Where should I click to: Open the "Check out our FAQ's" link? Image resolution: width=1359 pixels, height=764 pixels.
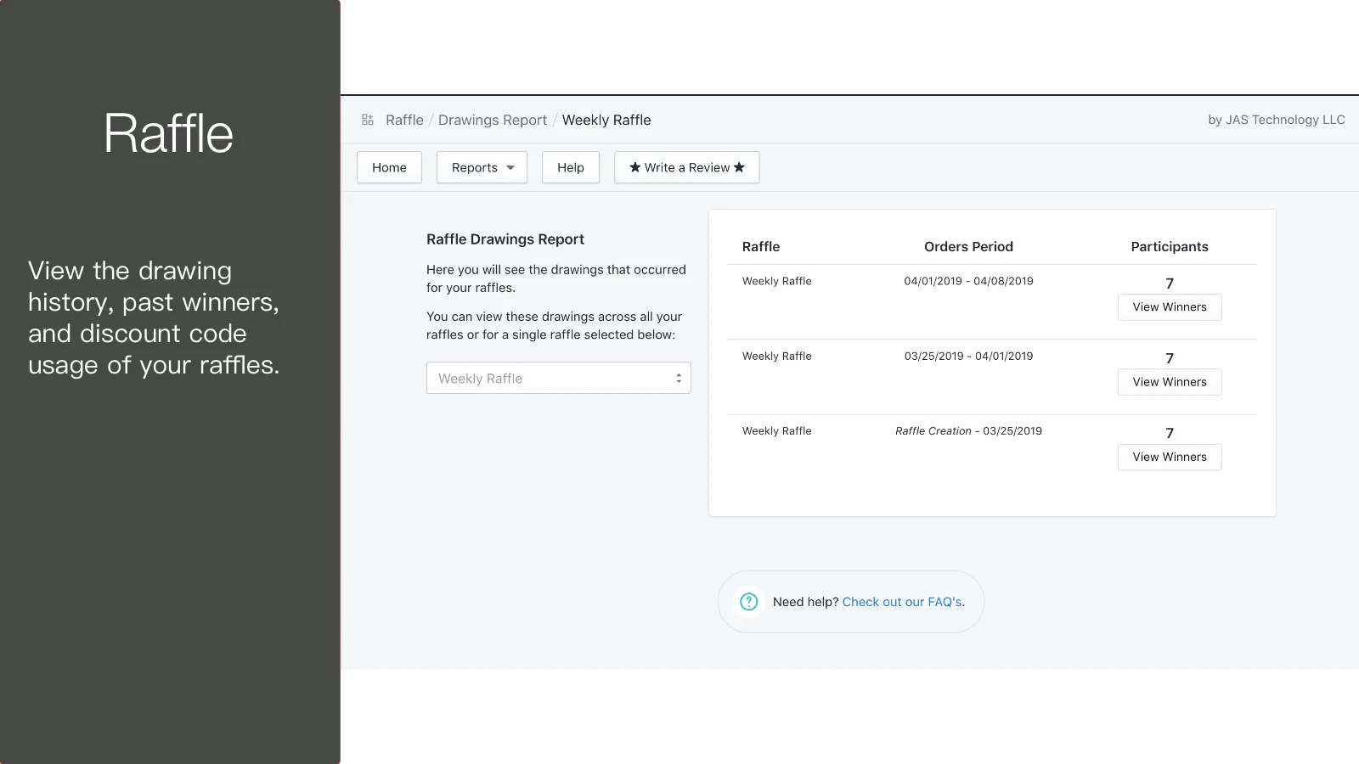(902, 602)
